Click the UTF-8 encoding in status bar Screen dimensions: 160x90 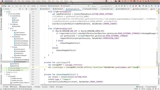143,89
